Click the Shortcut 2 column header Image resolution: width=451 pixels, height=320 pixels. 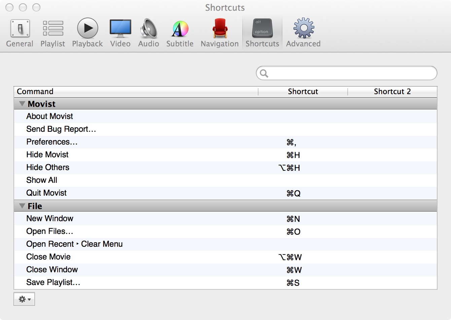[392, 91]
